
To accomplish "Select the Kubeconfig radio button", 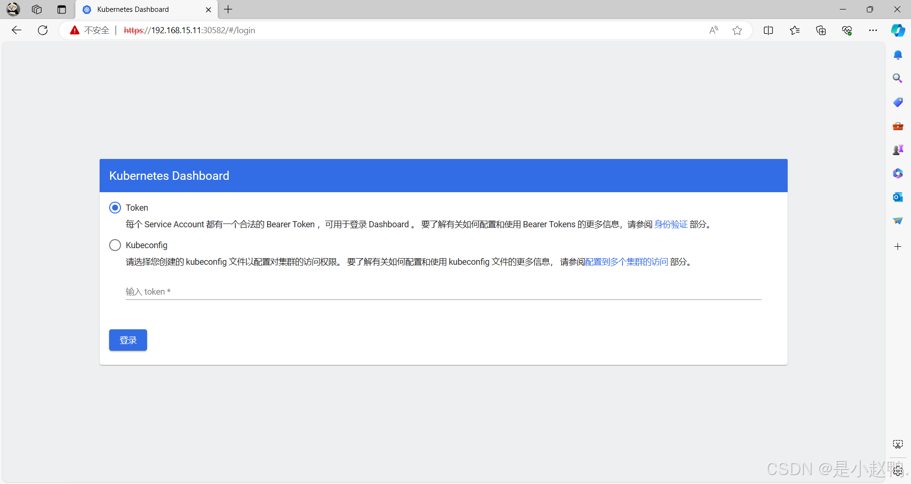I will click(x=115, y=245).
